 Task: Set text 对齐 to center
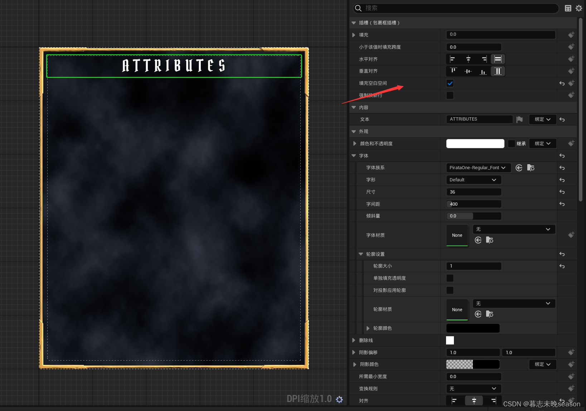click(x=474, y=401)
